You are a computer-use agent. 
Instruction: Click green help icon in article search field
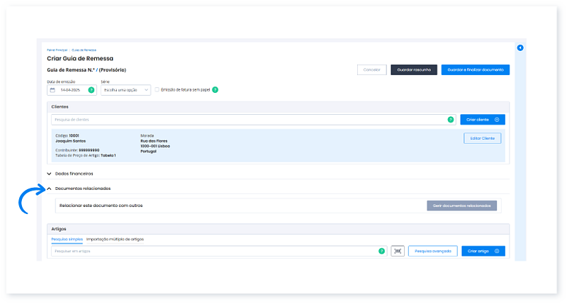click(x=381, y=251)
